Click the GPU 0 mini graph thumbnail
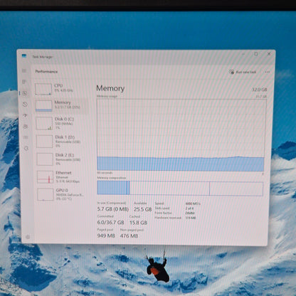The width and height of the screenshot is (296, 296). point(46,194)
